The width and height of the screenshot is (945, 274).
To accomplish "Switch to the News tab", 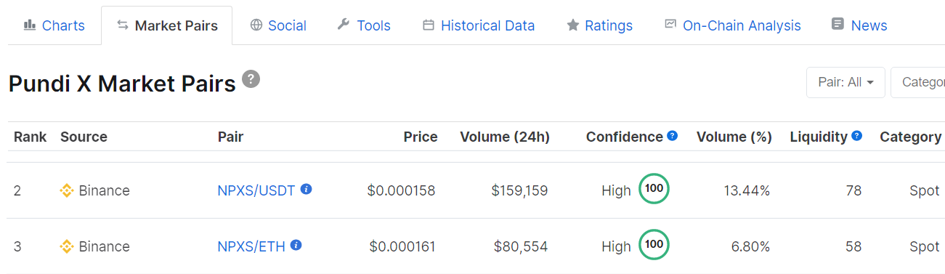I will click(x=859, y=25).
